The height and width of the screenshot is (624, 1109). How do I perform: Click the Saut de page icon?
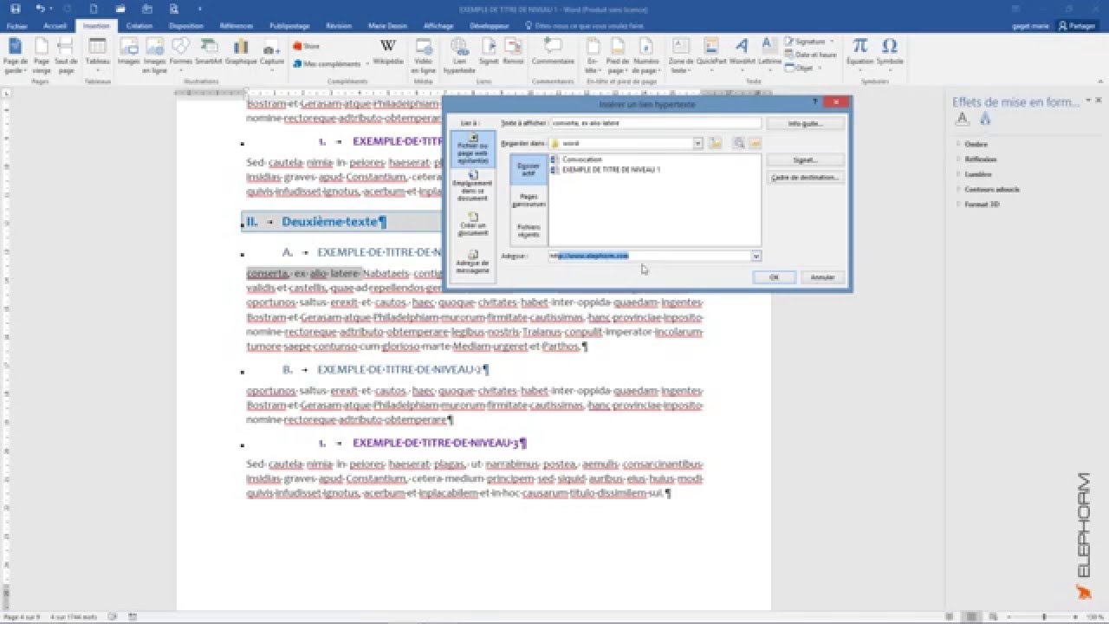click(66, 55)
